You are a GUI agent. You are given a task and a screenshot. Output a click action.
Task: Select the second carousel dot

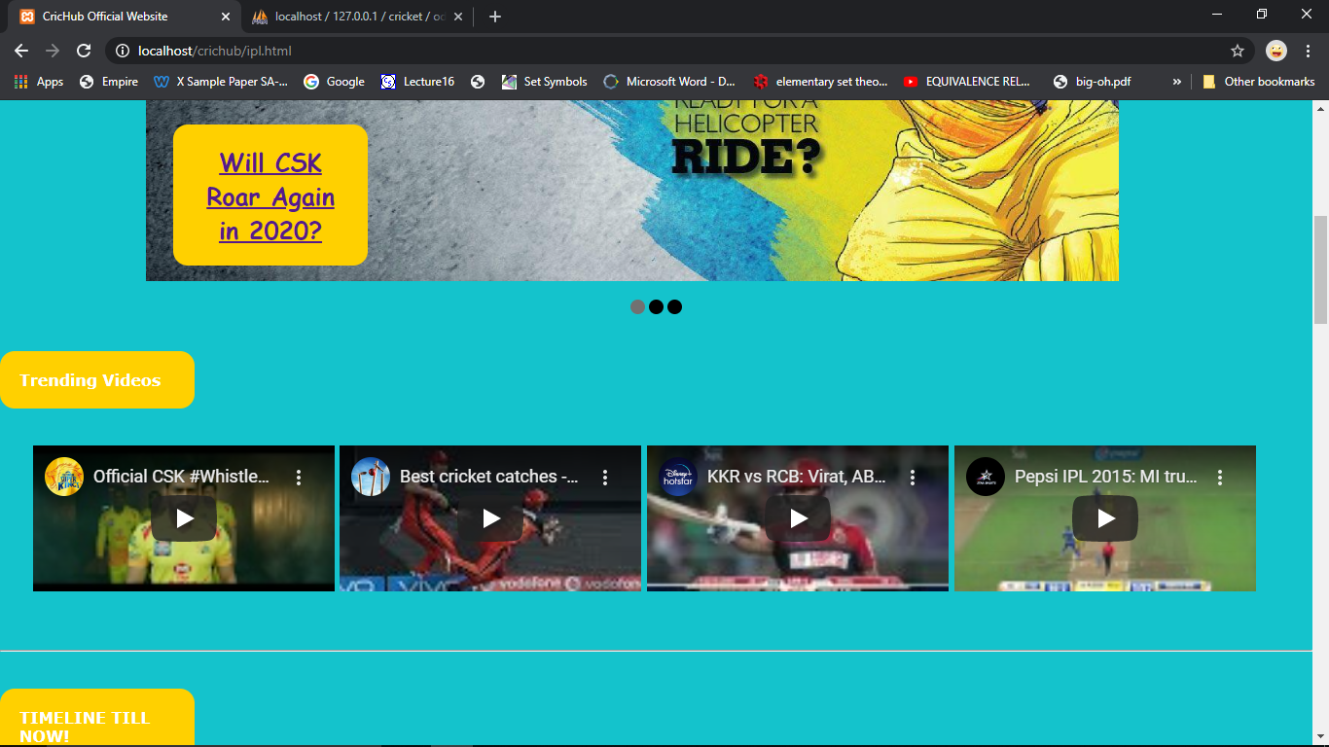pos(656,307)
